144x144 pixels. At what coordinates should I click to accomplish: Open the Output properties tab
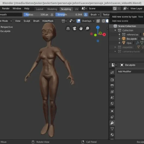[x=112, y=86]
